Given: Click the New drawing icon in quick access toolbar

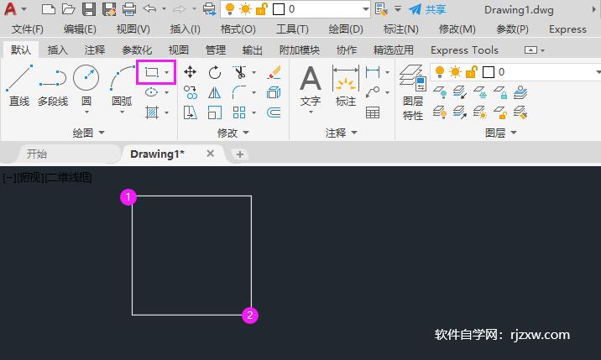Looking at the screenshot, I should pos(49,9).
